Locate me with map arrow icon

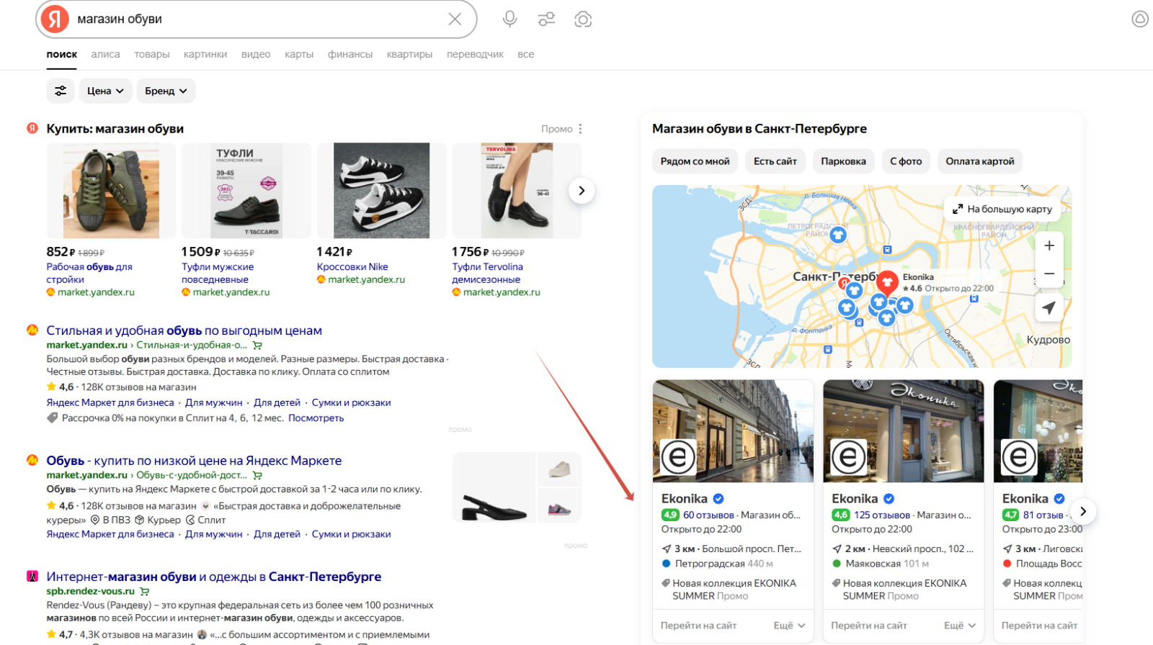pos(1049,307)
